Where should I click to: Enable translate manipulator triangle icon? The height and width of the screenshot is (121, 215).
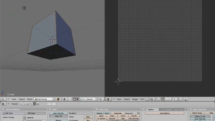click(x=77, y=99)
